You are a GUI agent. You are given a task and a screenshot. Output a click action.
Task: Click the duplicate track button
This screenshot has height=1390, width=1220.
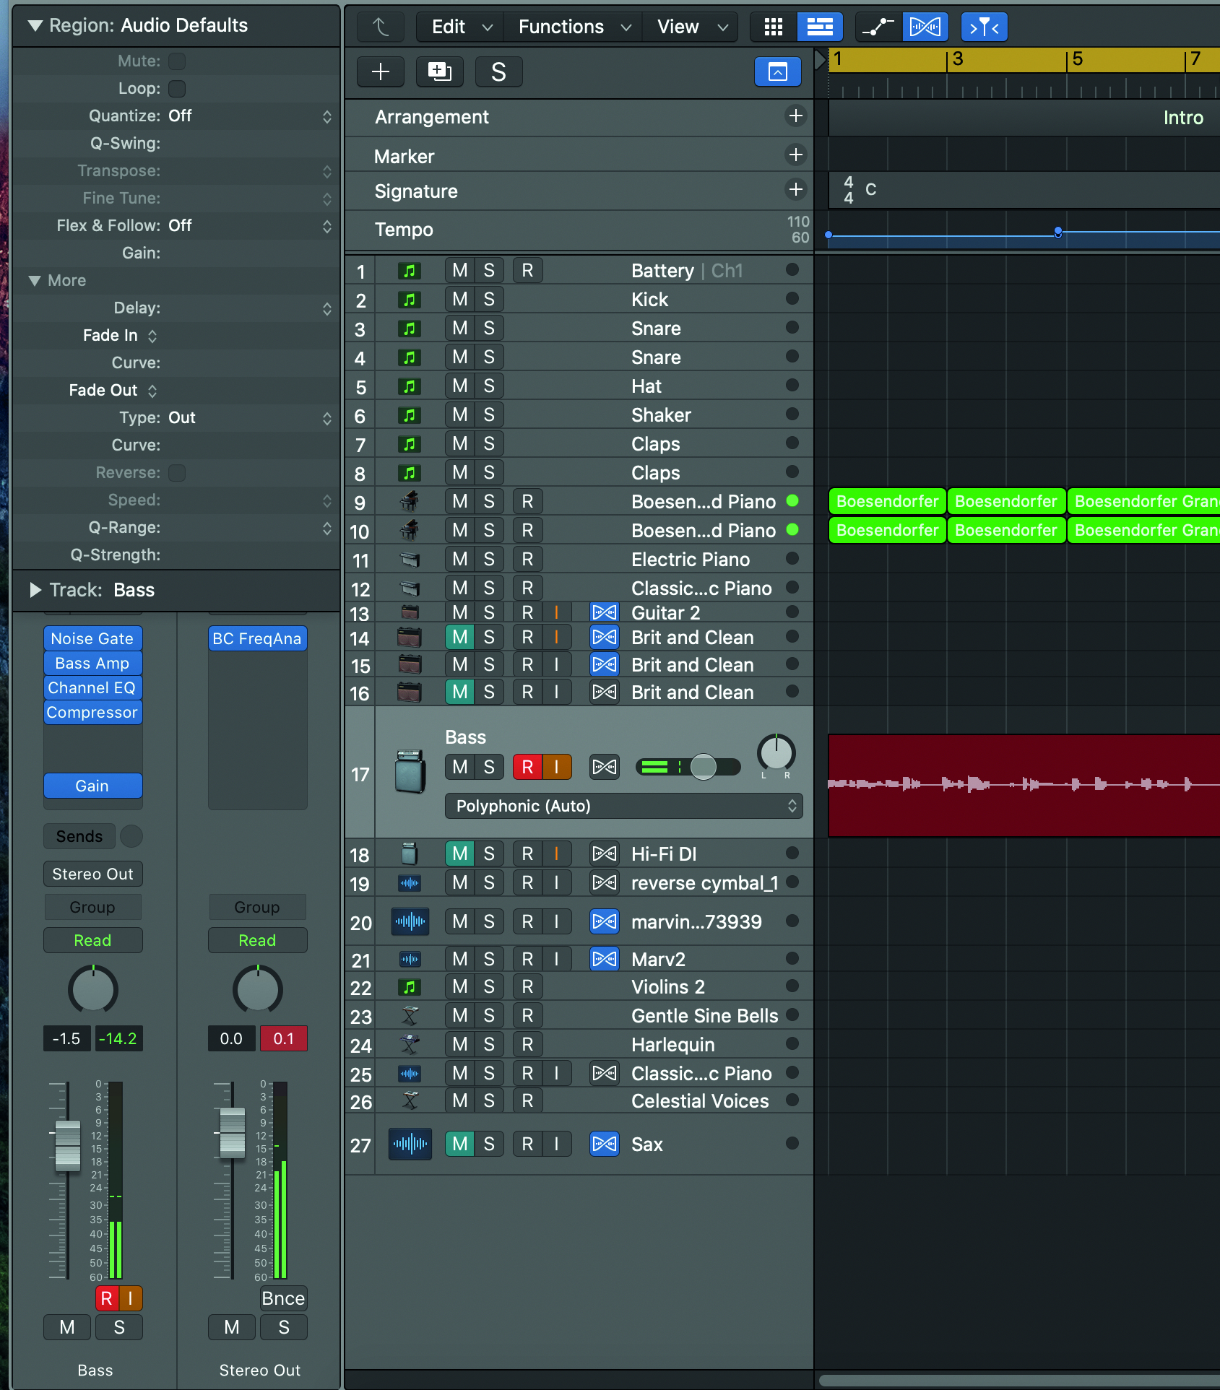(x=439, y=71)
